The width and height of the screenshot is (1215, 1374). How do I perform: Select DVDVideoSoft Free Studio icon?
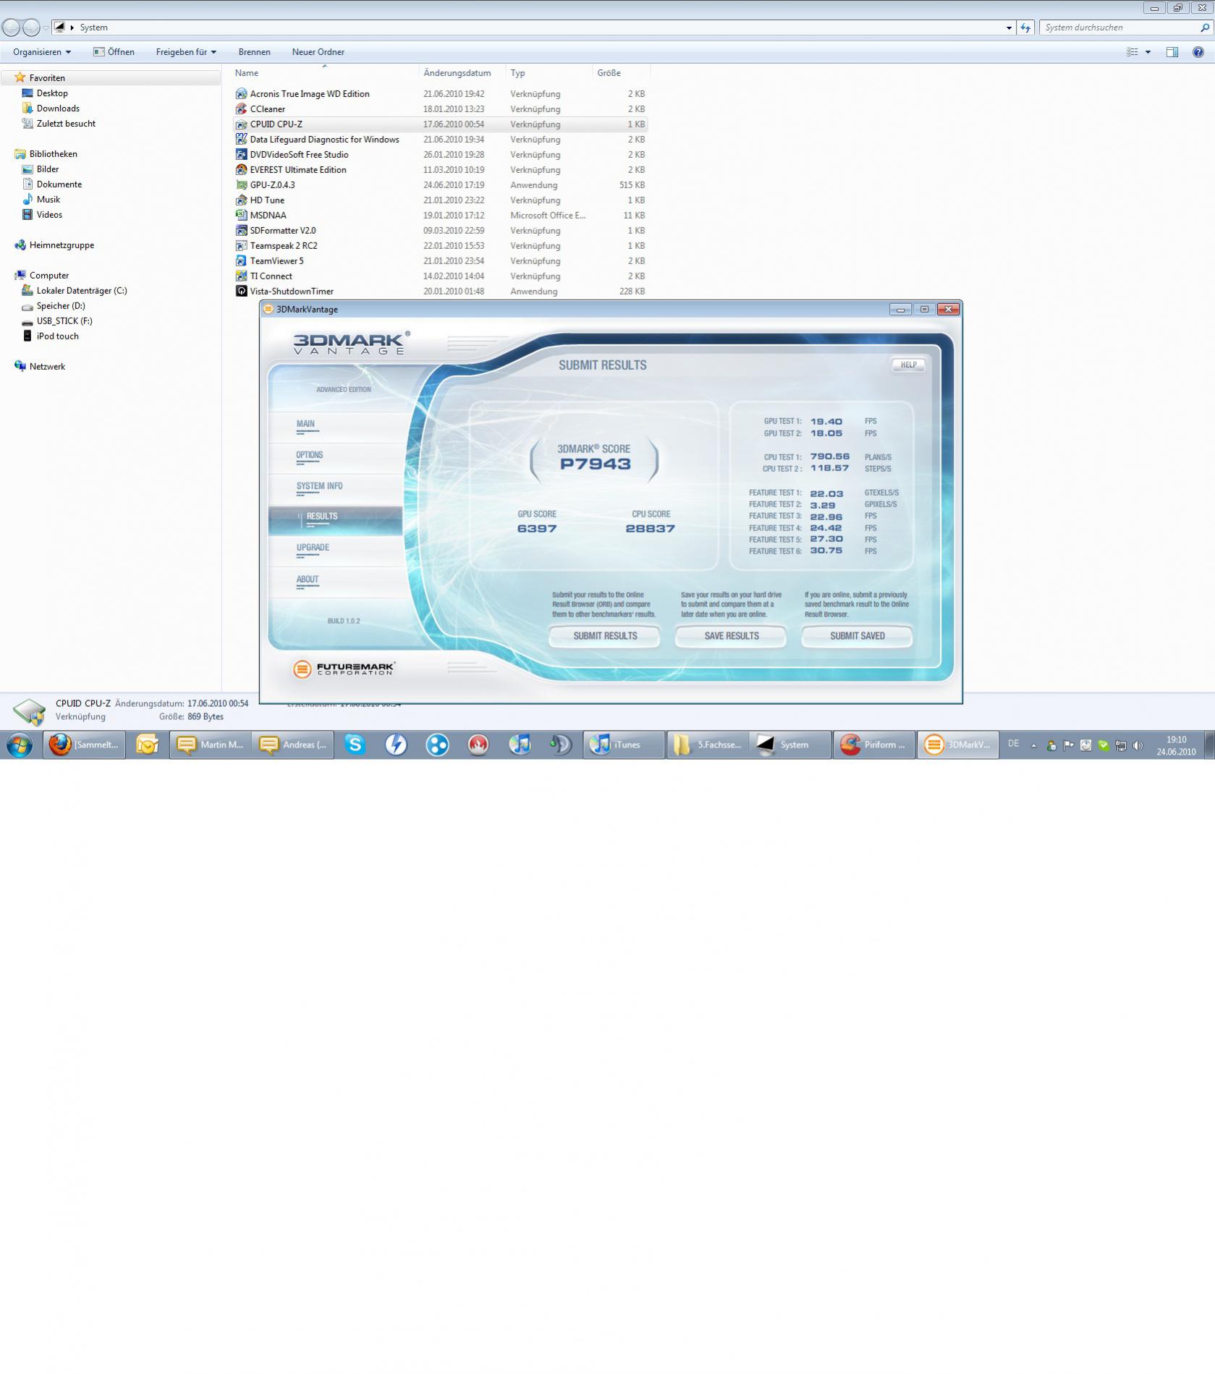coord(242,155)
